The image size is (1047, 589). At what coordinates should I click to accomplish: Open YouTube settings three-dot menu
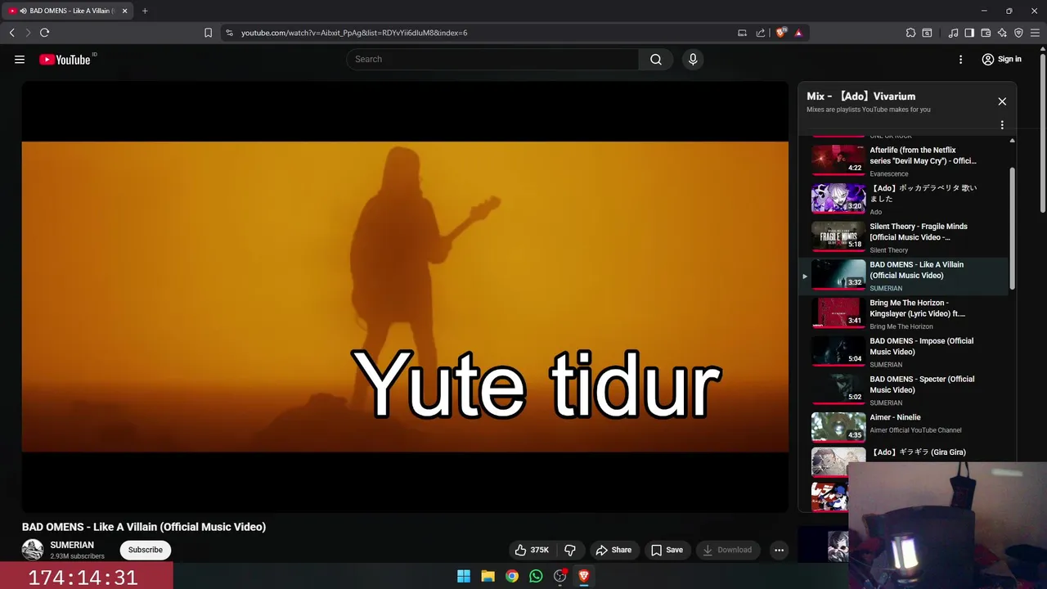coord(961,59)
